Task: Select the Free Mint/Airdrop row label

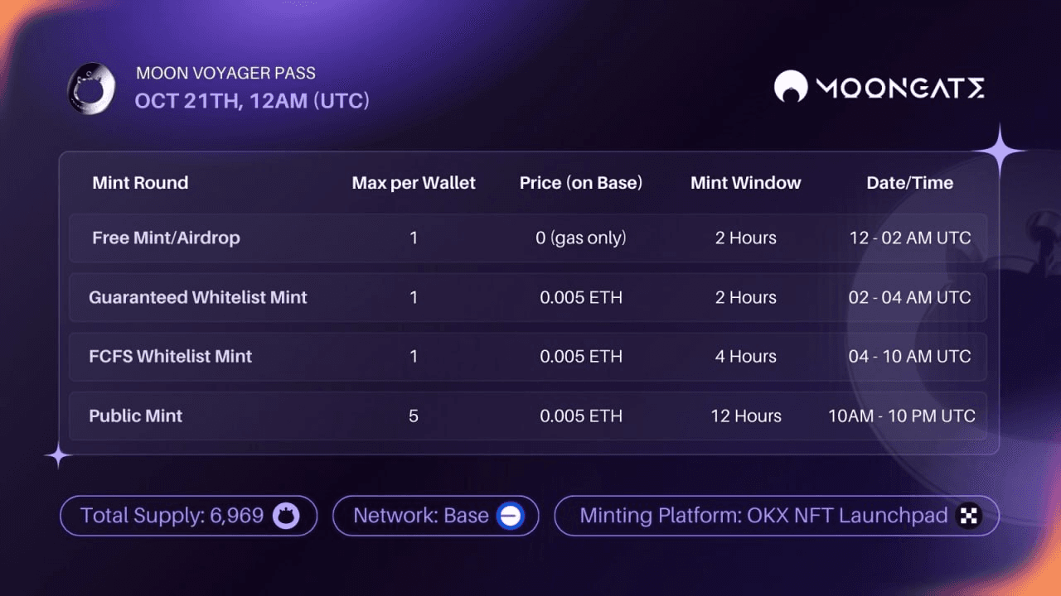Action: (x=166, y=238)
